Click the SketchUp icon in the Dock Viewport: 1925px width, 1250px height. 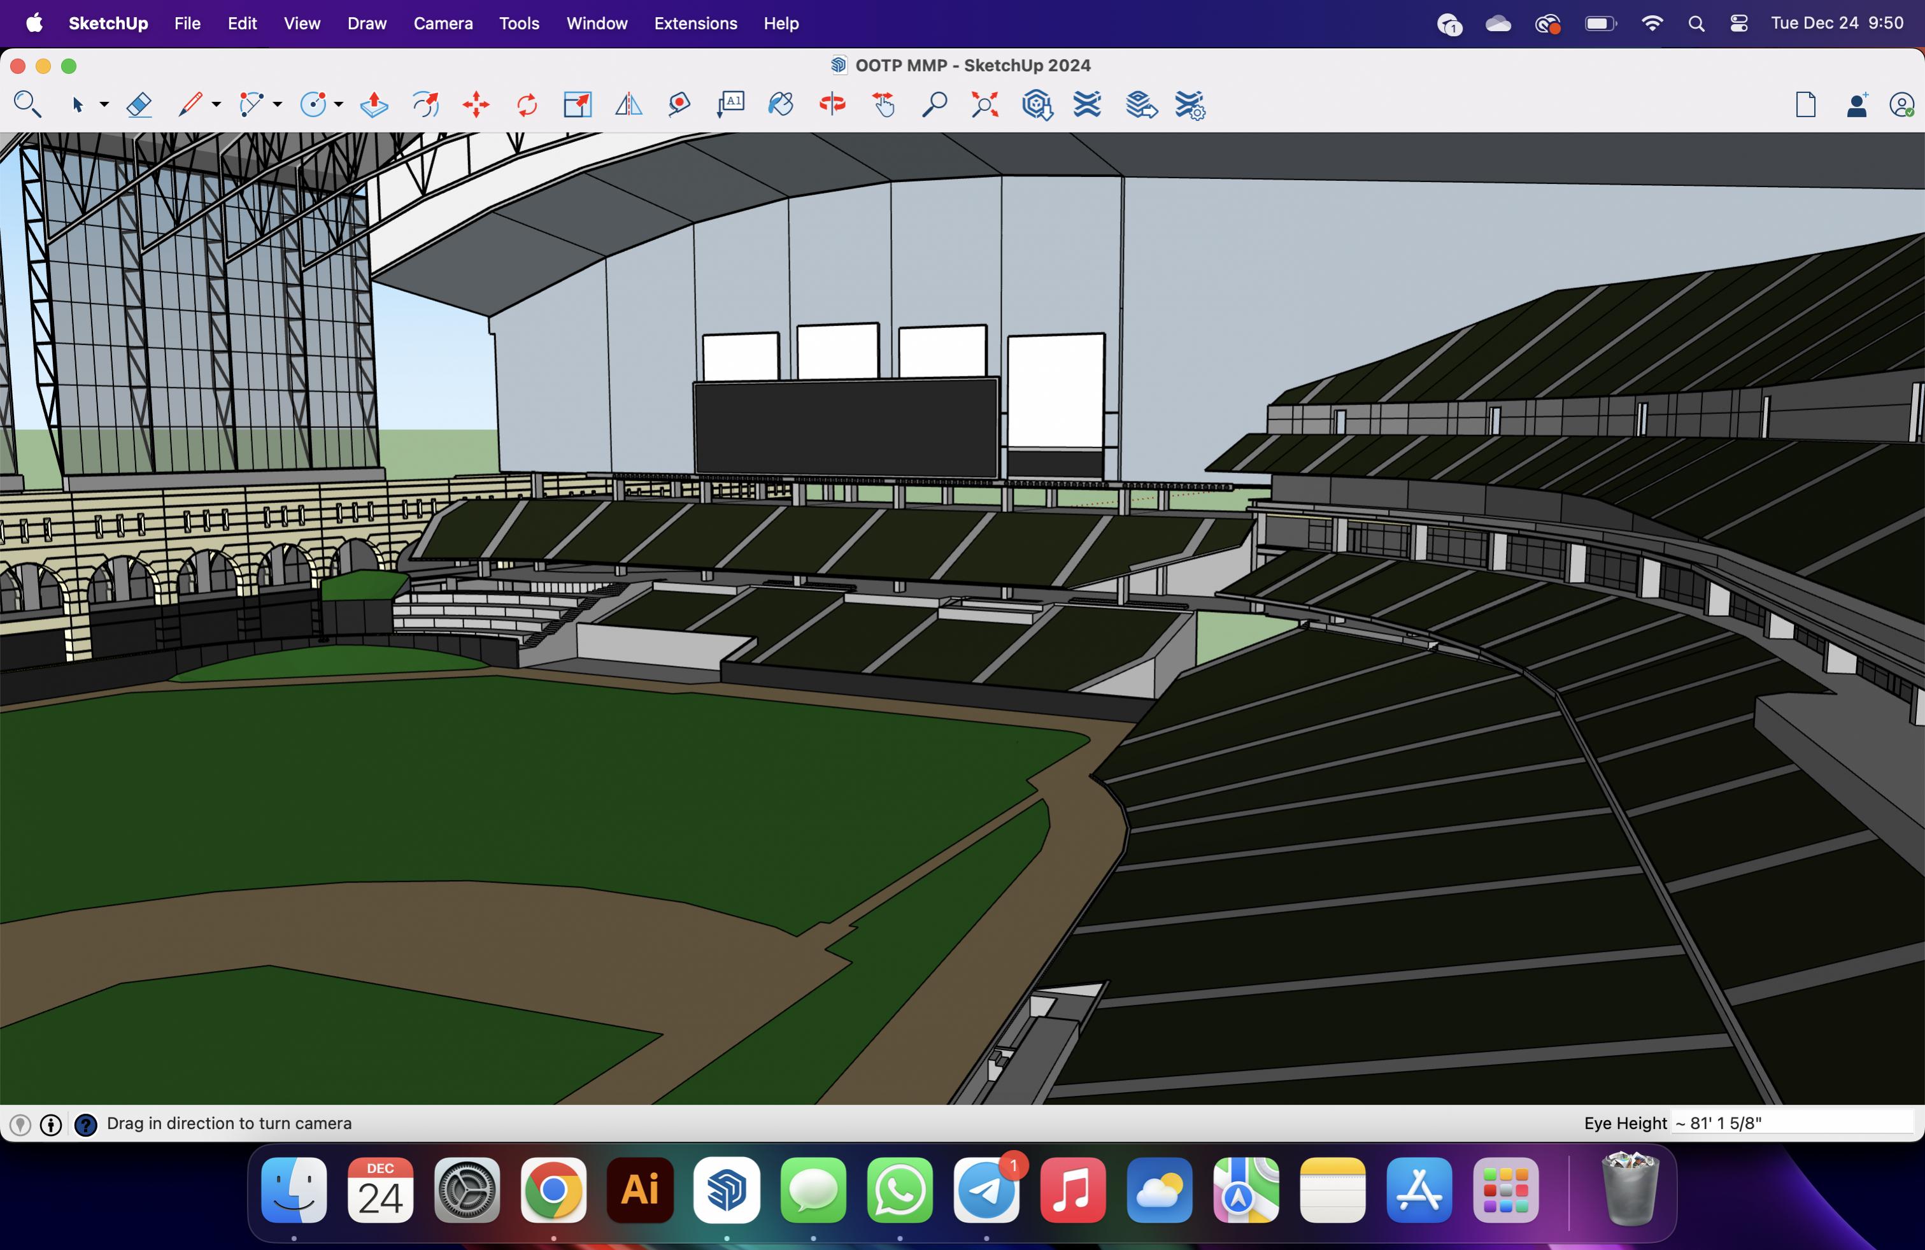coord(727,1190)
